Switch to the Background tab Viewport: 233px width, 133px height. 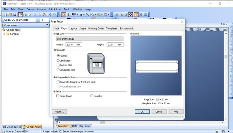[x=126, y=28]
